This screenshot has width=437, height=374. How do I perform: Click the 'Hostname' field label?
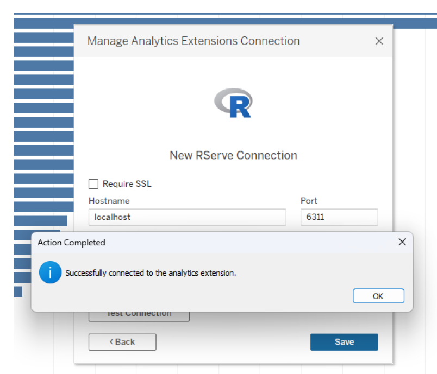pos(109,201)
